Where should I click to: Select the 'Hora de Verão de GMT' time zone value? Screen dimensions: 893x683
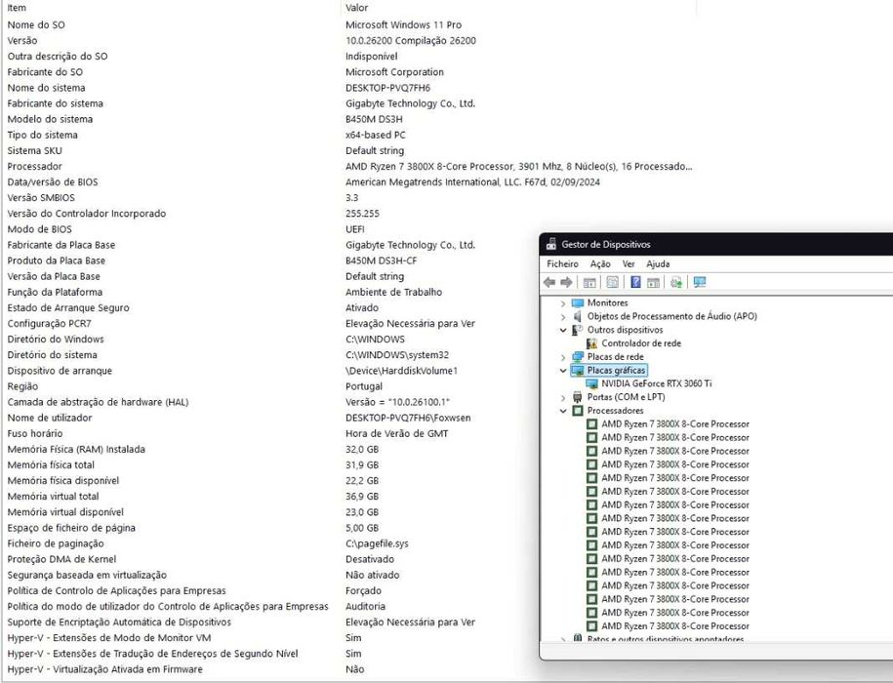(396, 433)
